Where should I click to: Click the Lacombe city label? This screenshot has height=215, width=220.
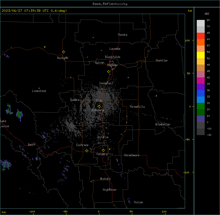tap(115, 49)
